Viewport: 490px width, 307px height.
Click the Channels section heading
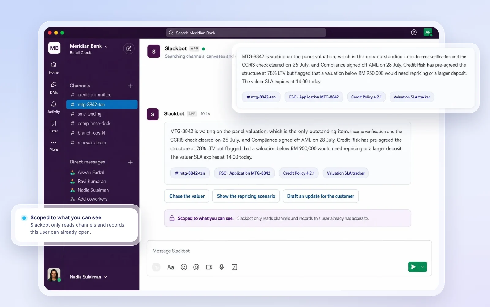80,86
